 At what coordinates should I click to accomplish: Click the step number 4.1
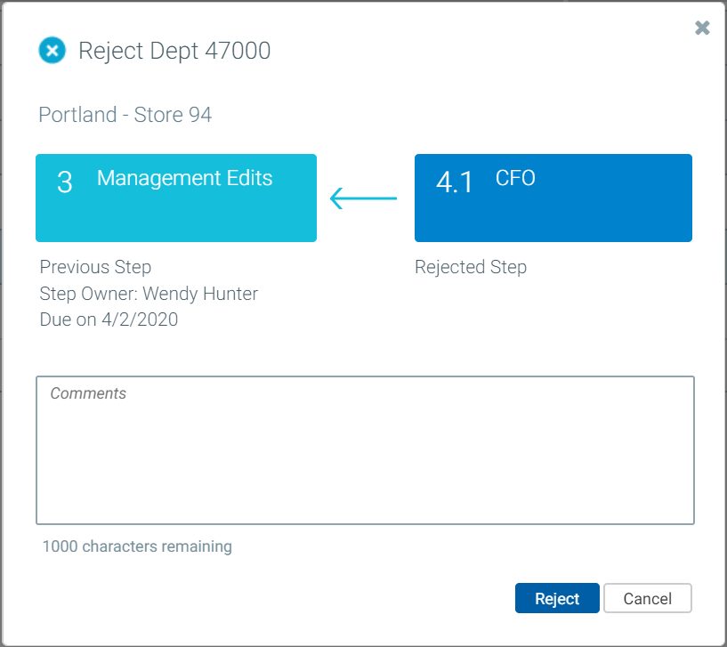tap(455, 182)
